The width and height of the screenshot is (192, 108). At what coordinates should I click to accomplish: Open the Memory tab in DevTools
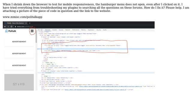(x=83, y=30)
